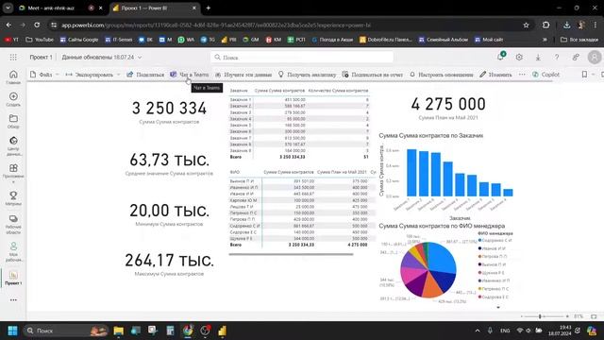
Task: Open My workspace sidebar icon
Action: coord(13,252)
